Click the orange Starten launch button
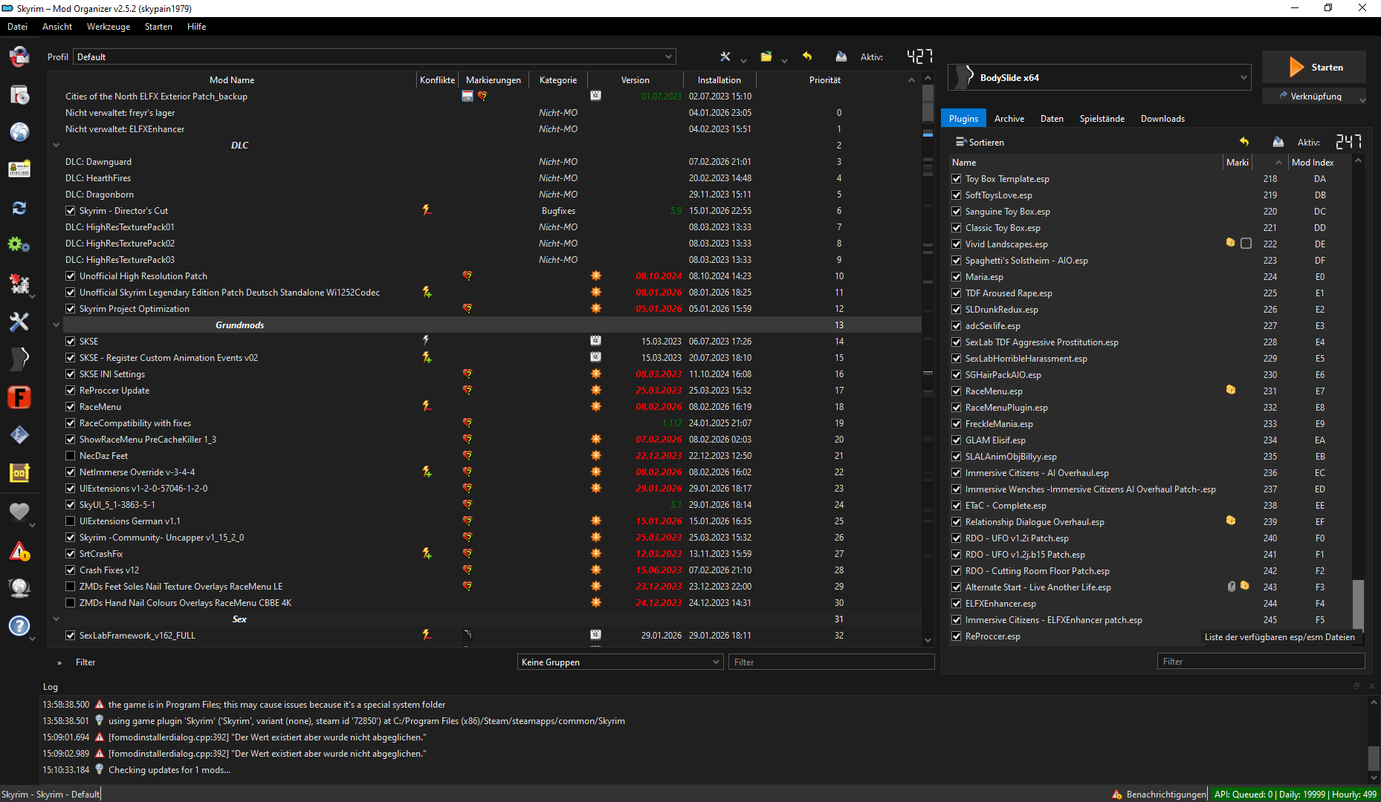The height and width of the screenshot is (802, 1381). (1314, 68)
